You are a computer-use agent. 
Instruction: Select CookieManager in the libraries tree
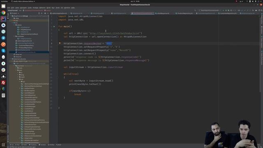click(30, 106)
